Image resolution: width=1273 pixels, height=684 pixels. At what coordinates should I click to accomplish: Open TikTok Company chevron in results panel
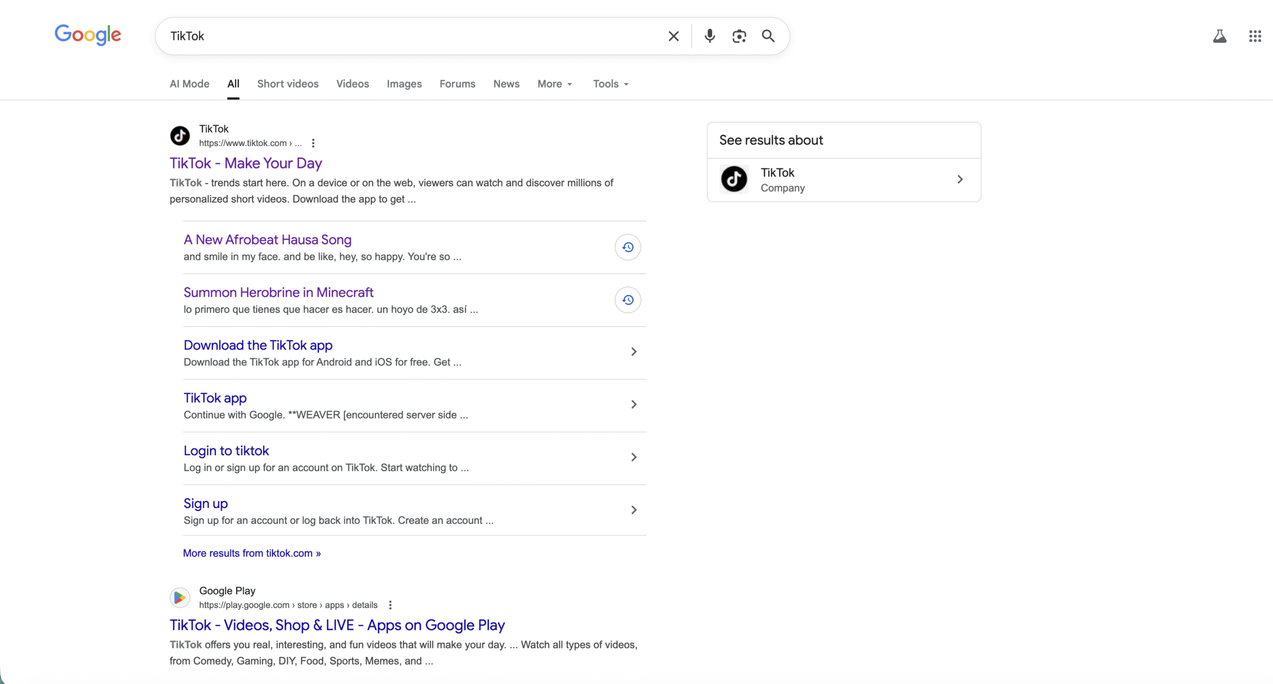[x=960, y=179]
